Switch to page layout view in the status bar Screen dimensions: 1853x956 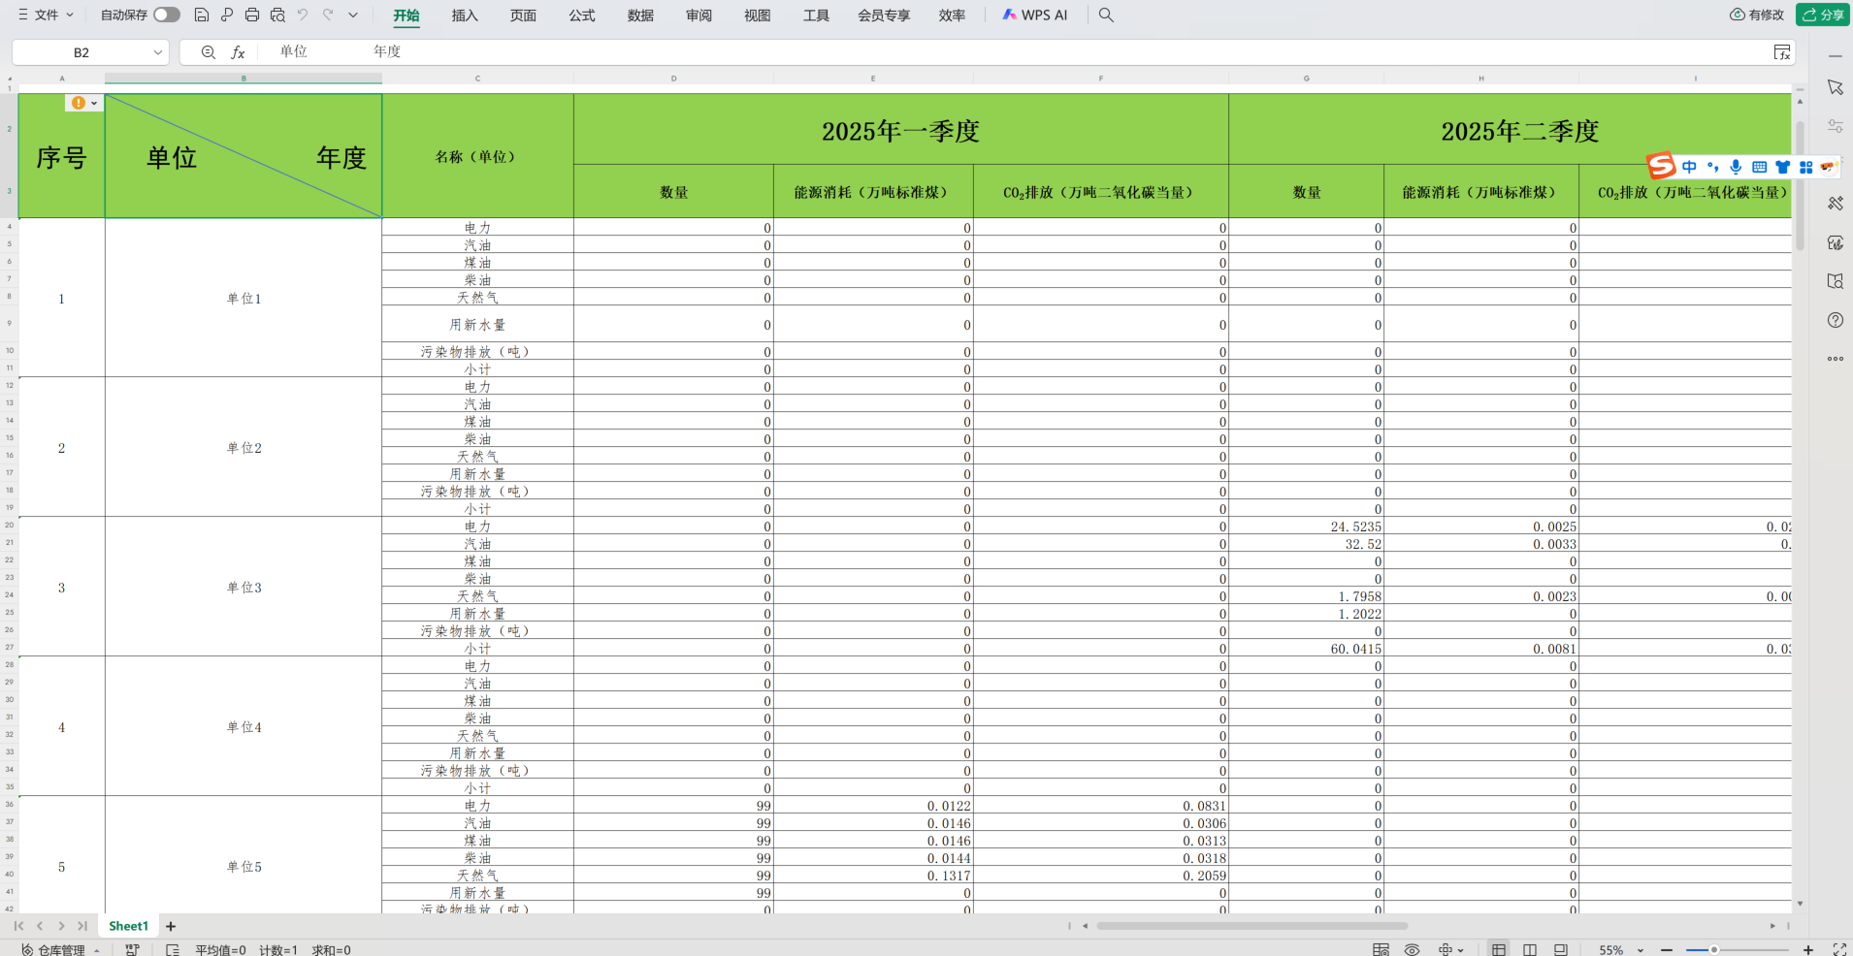pos(1530,949)
